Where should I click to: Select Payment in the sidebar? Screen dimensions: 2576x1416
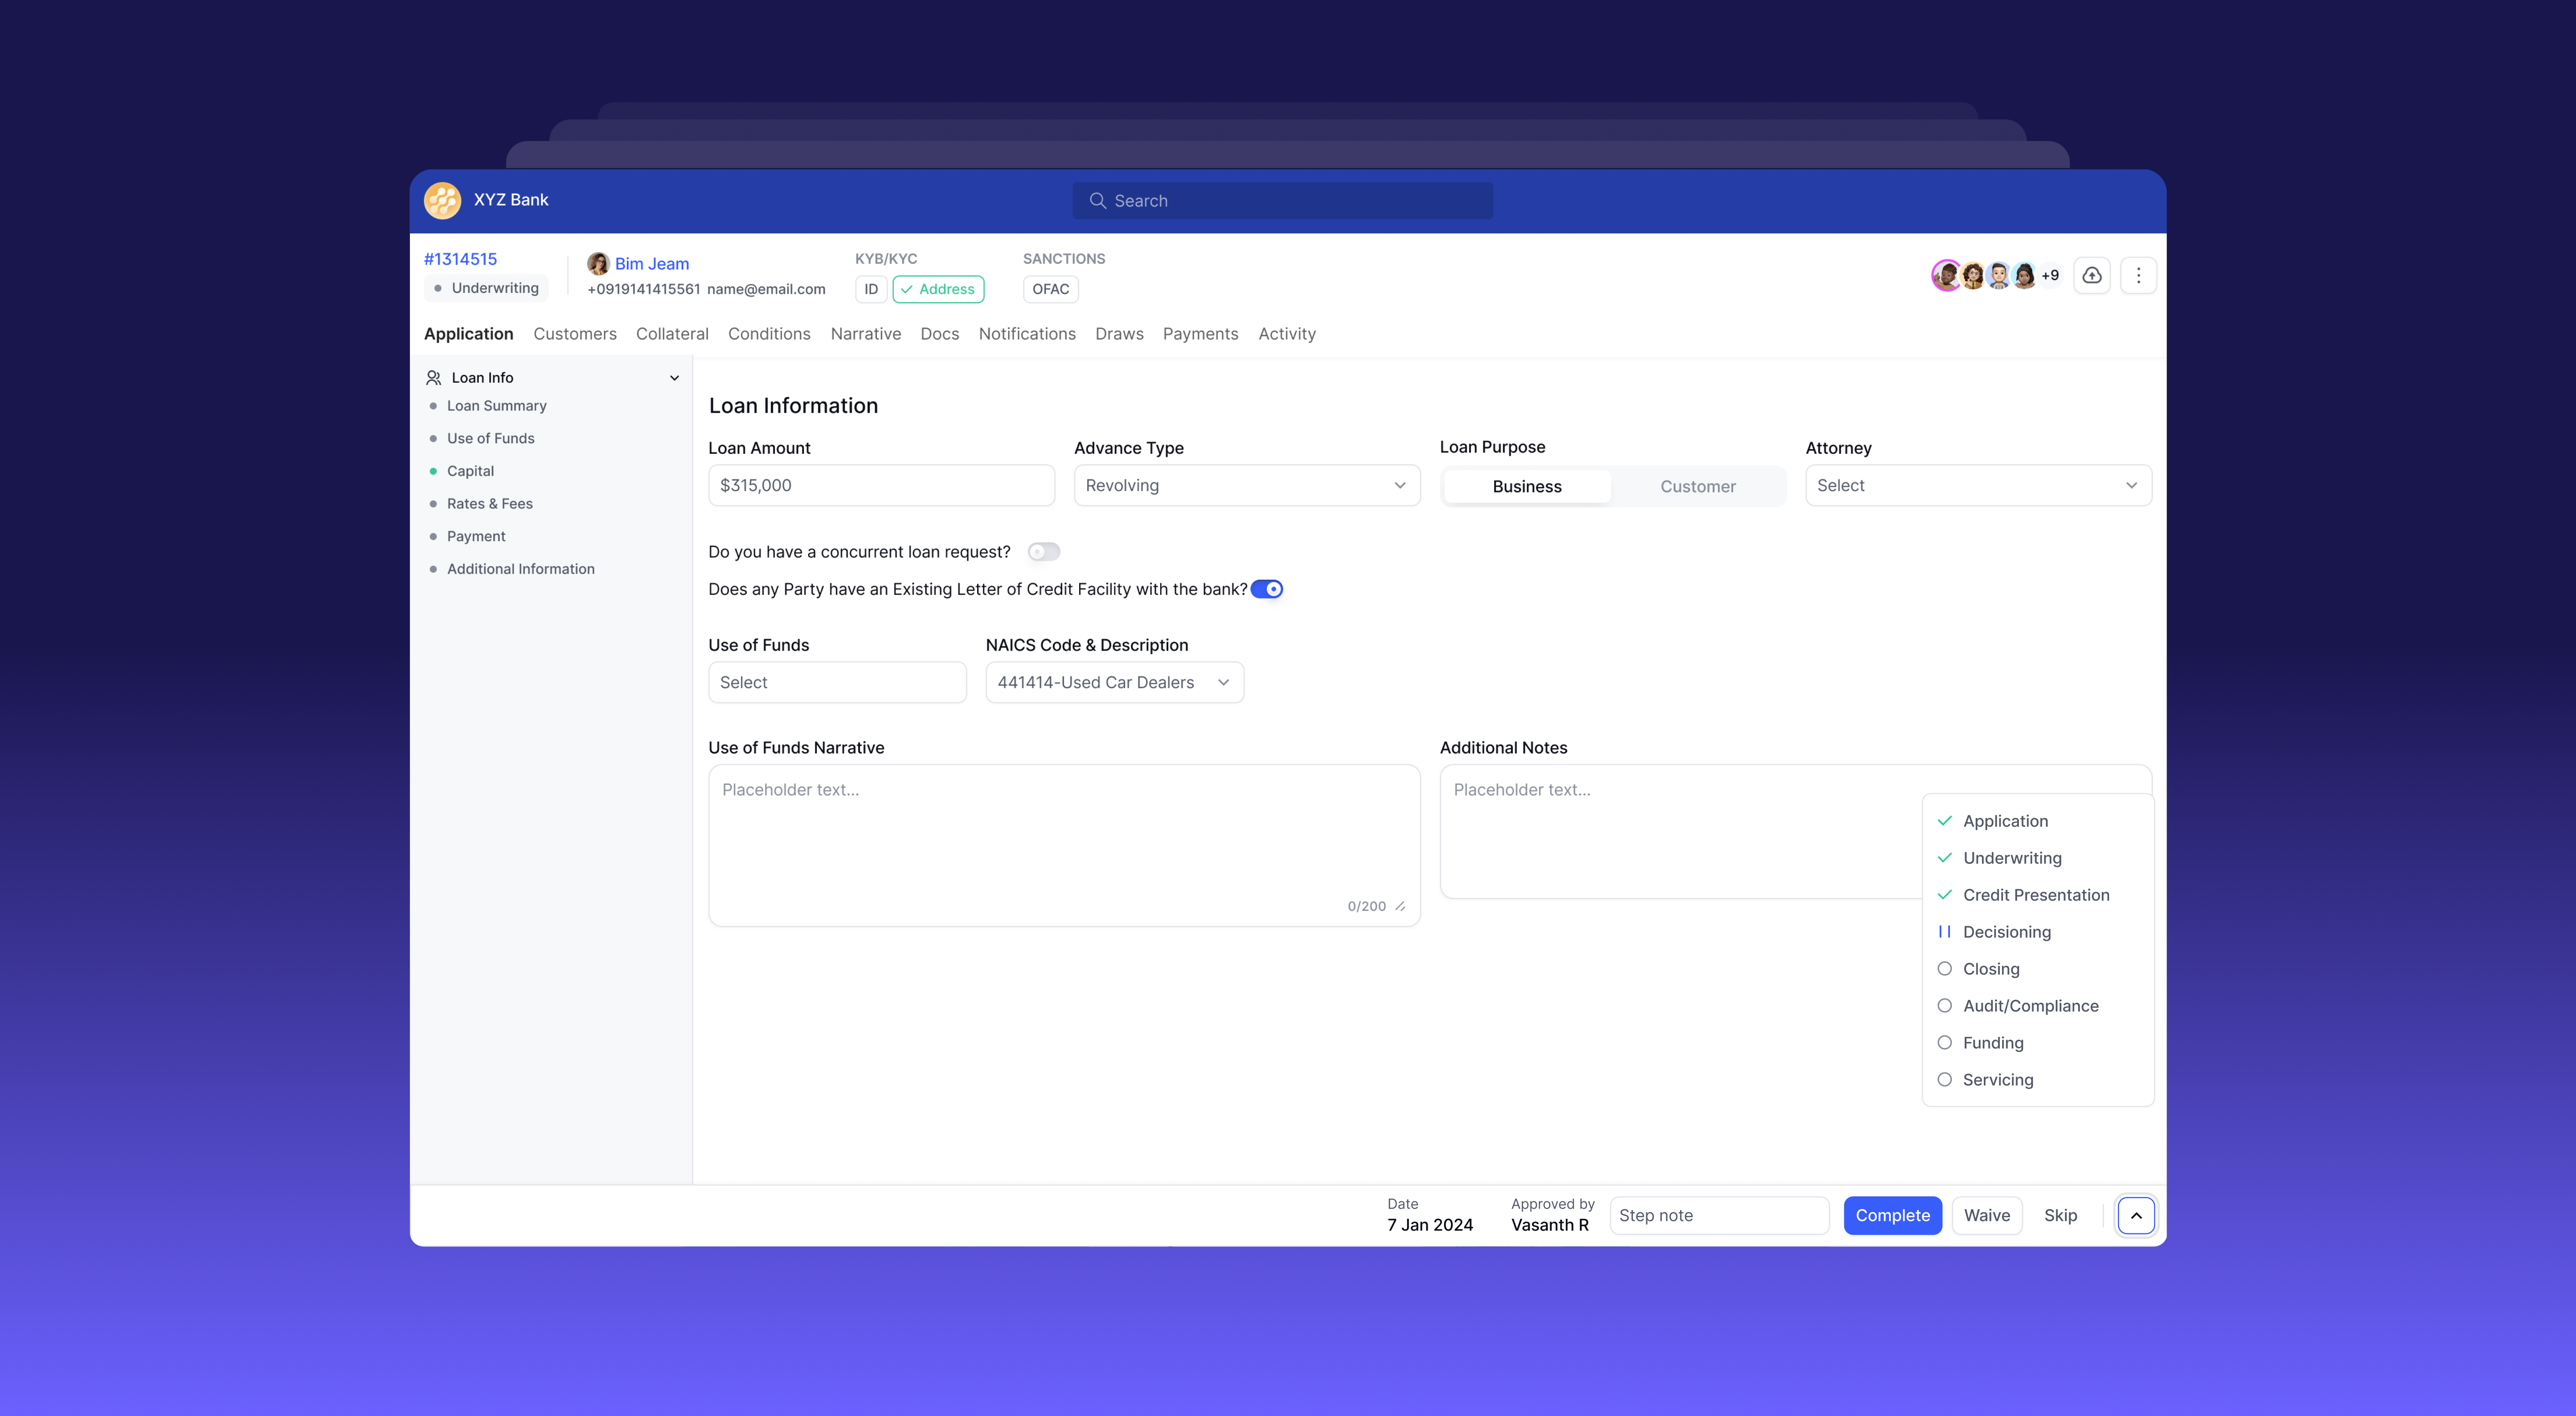(x=476, y=537)
